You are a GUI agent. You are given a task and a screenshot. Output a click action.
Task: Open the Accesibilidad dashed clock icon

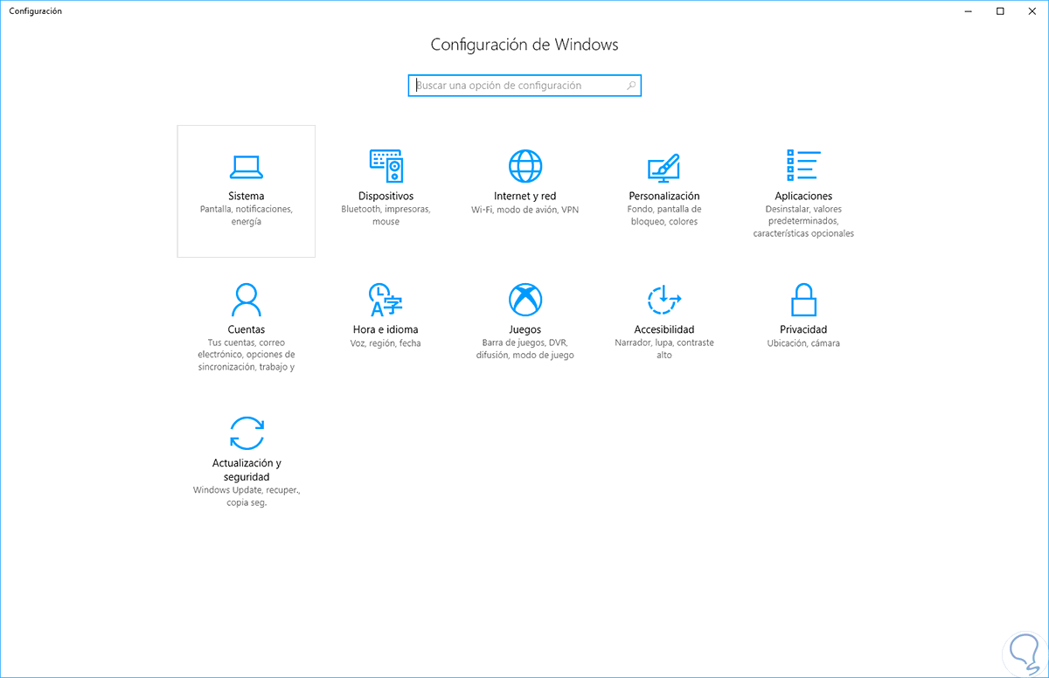pos(664,300)
